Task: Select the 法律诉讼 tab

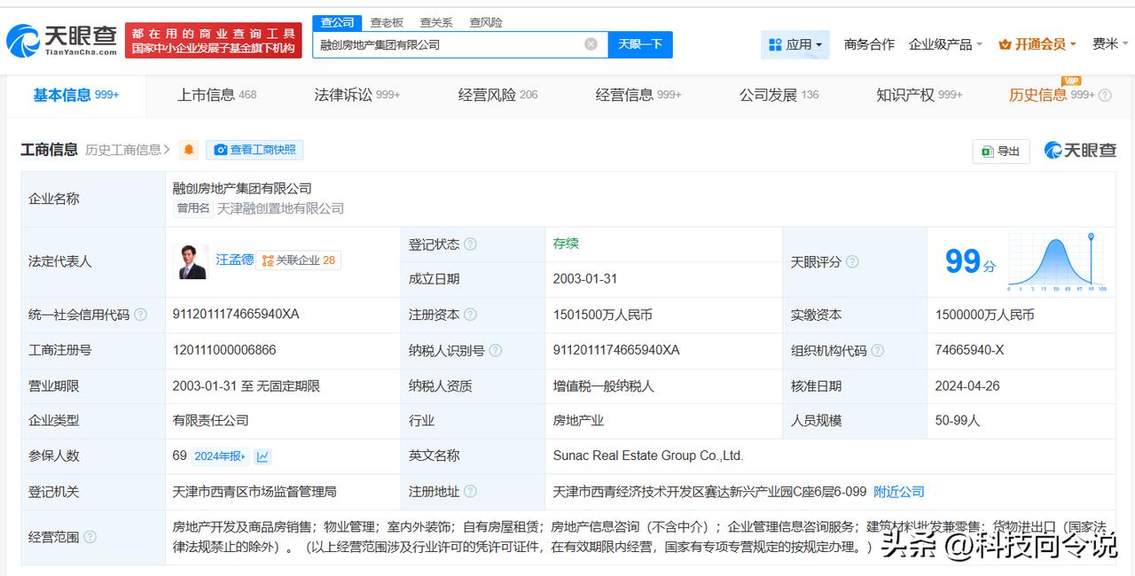Action: [x=356, y=95]
